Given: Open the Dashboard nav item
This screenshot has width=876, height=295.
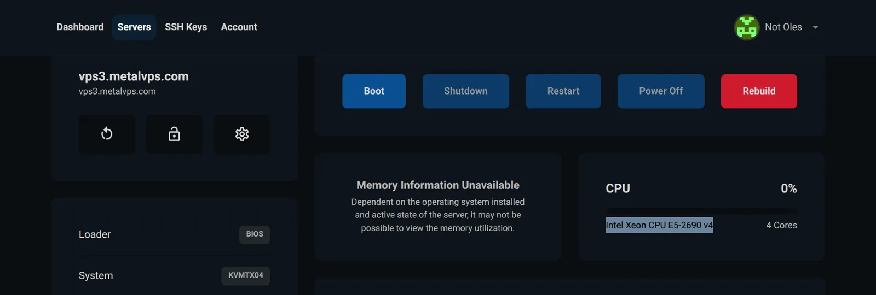Looking at the screenshot, I should point(80,27).
